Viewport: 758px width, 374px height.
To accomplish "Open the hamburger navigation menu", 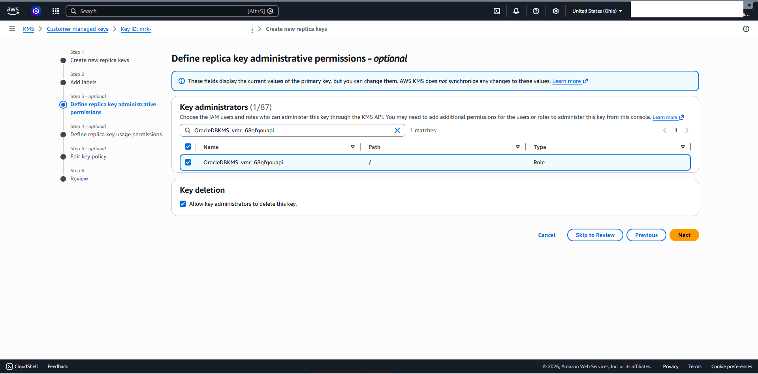I will (x=12, y=28).
